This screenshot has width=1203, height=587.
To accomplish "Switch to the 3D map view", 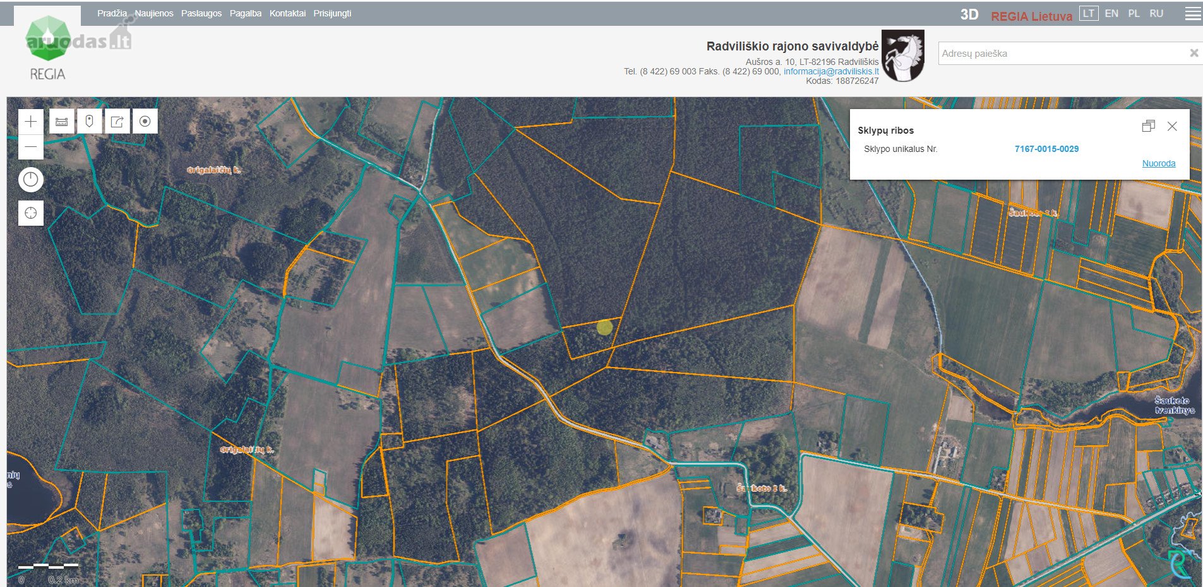I will point(969,15).
